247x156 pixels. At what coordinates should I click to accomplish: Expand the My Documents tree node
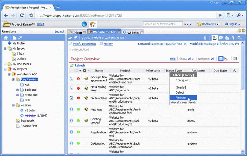[5, 64]
